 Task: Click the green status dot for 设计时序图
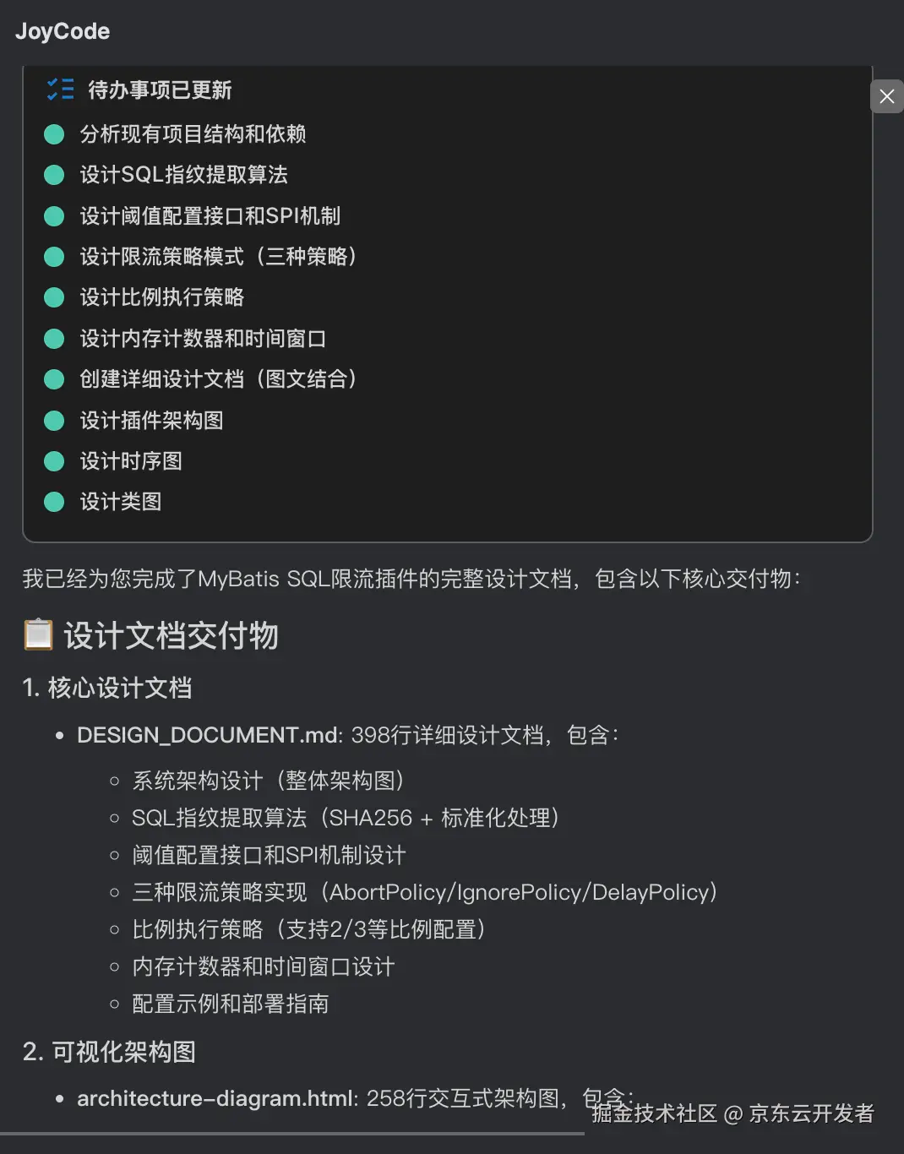point(53,460)
